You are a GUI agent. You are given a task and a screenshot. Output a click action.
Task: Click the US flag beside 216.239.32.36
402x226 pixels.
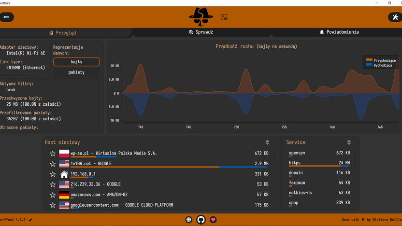pos(64,184)
